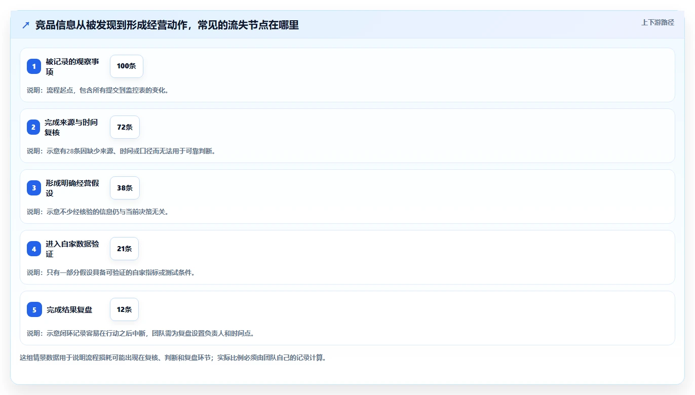
Task: Click the header title about 竞品信息流失节点
Action: click(x=167, y=25)
